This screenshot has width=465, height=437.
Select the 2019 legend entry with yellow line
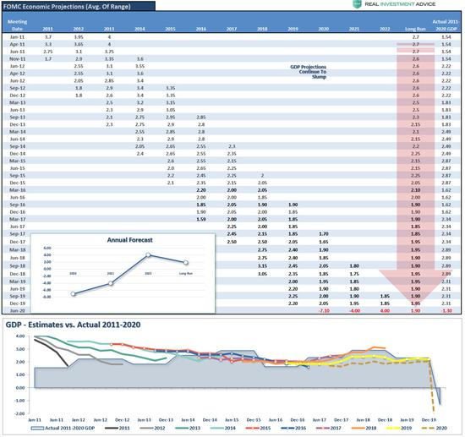point(399,428)
